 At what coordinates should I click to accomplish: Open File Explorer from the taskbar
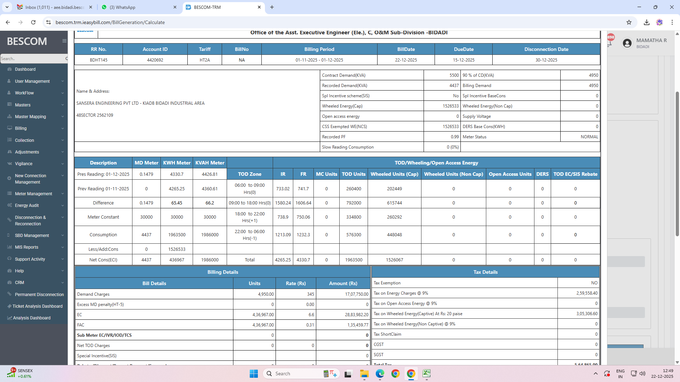click(x=364, y=374)
